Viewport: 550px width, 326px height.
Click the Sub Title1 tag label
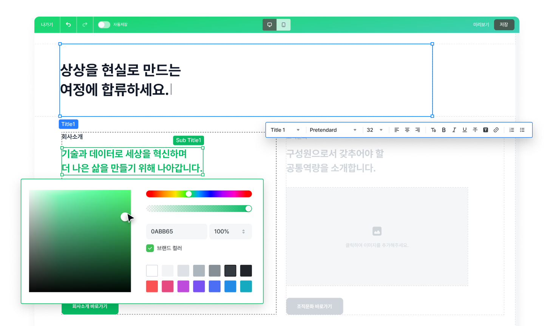[188, 140]
